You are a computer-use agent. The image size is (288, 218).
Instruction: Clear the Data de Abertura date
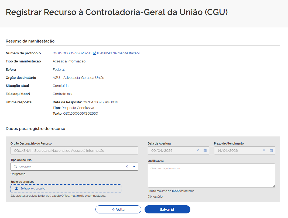198,150
